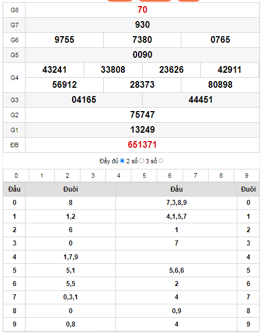Filter results by digit 1
Viewport: 263px width, 336px height.
(42, 175)
